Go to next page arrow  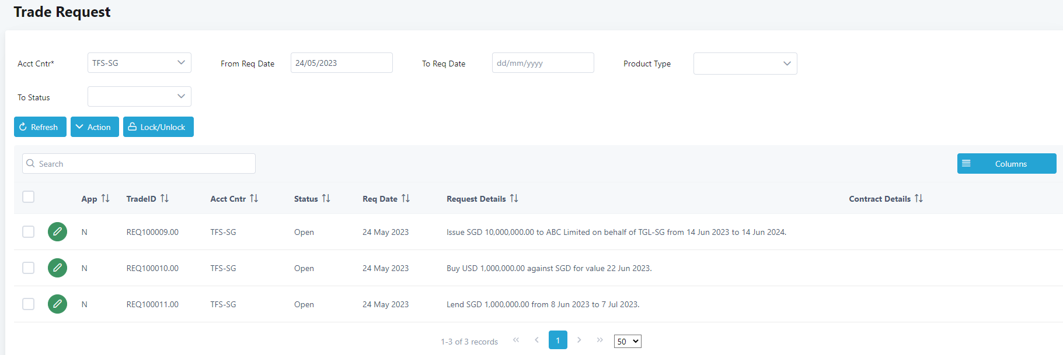[x=579, y=340]
